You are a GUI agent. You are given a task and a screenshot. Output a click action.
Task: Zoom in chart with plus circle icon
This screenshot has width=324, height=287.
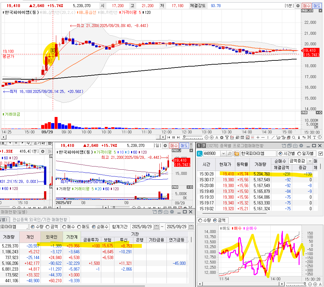(x=212, y=138)
